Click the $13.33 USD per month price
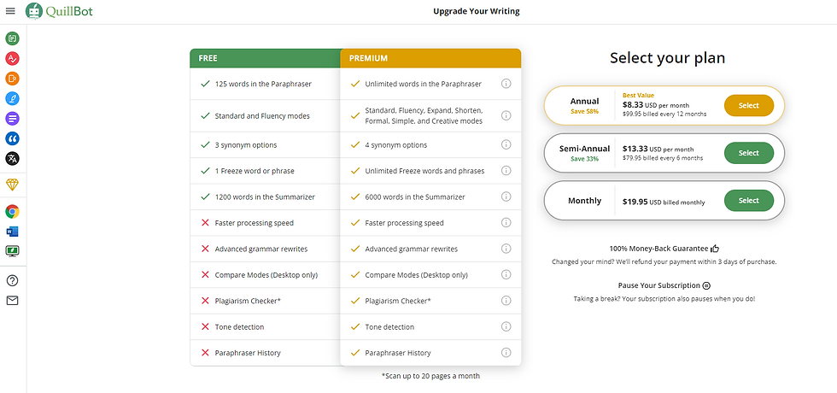 [x=658, y=149]
